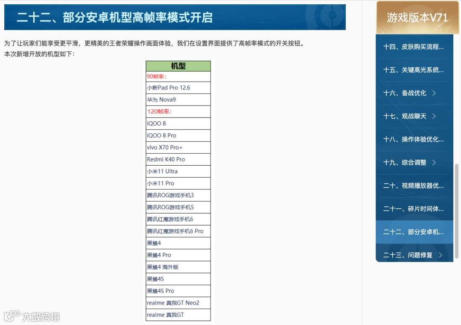Click the iQOO 8 cell

(x=178, y=123)
